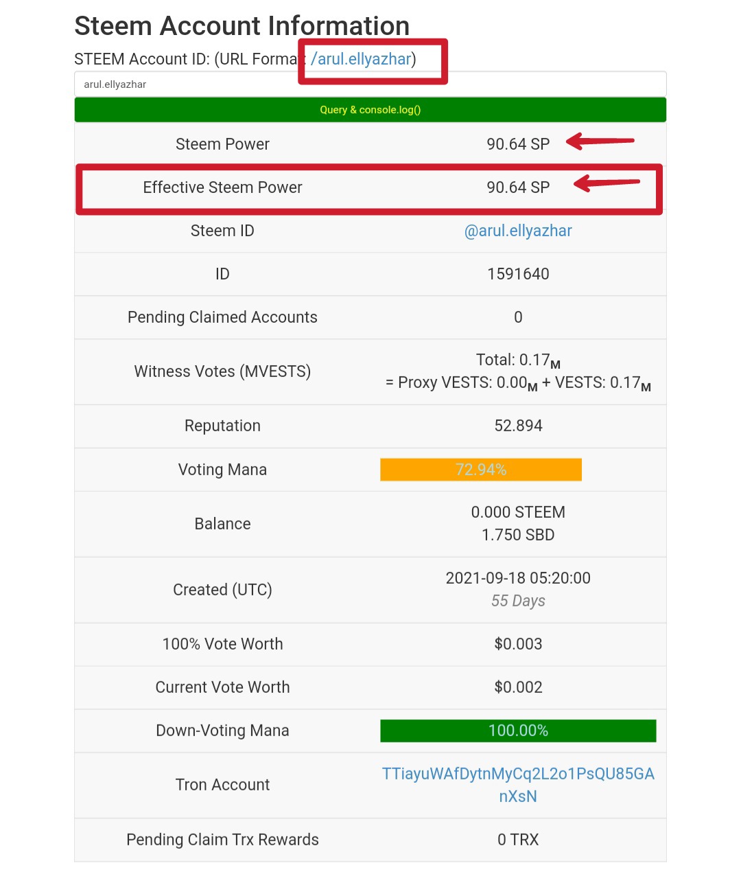Click the Steem ID row label
The width and height of the screenshot is (741, 870).
(x=222, y=231)
